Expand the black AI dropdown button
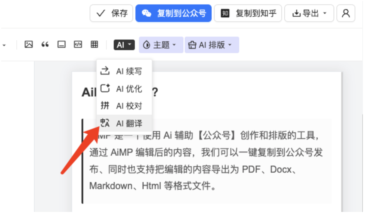The image size is (367, 214). point(124,45)
